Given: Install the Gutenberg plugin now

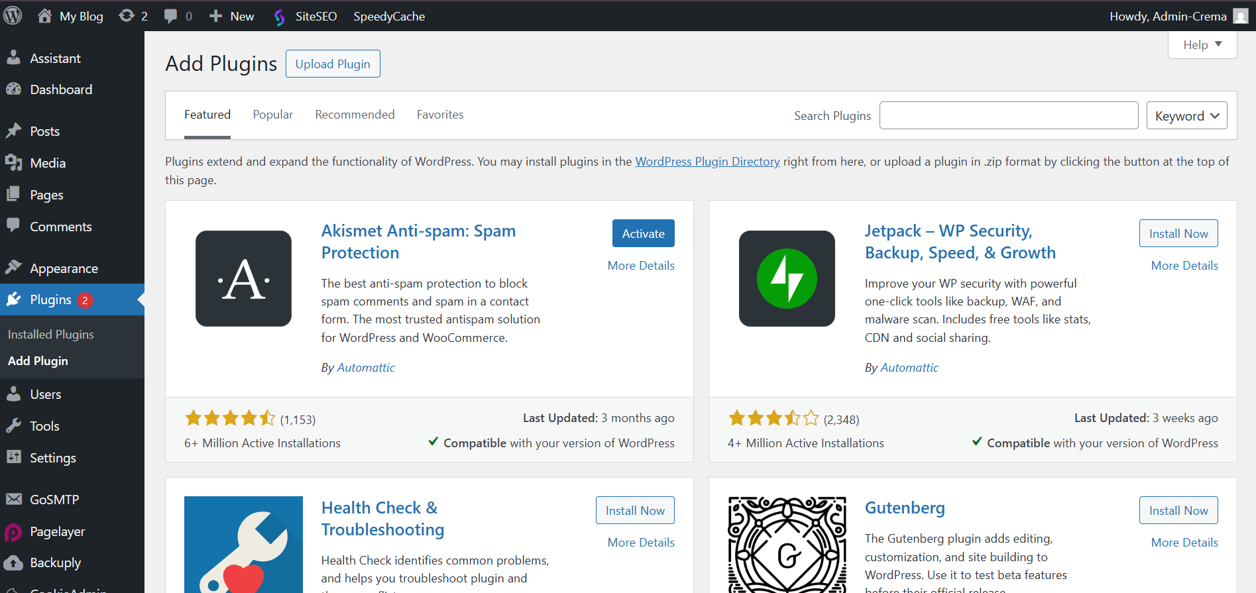Looking at the screenshot, I should [x=1178, y=510].
